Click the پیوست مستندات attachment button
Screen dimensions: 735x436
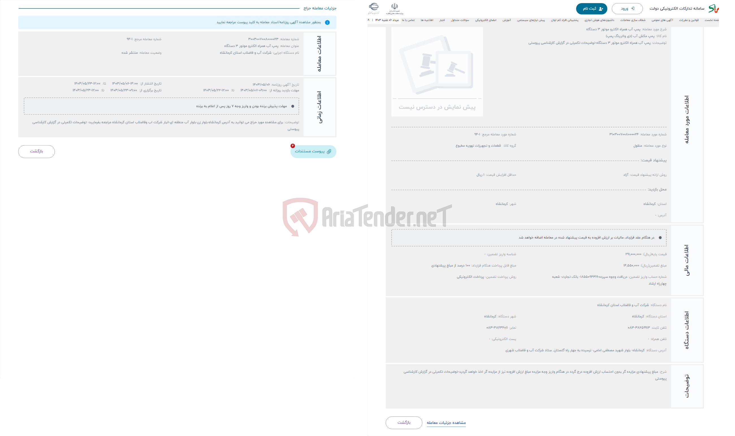[x=312, y=151]
